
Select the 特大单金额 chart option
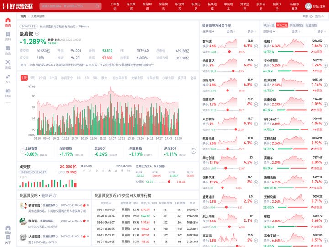pos(120,78)
